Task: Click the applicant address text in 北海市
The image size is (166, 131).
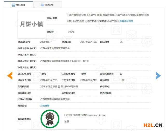Action: 64,61
